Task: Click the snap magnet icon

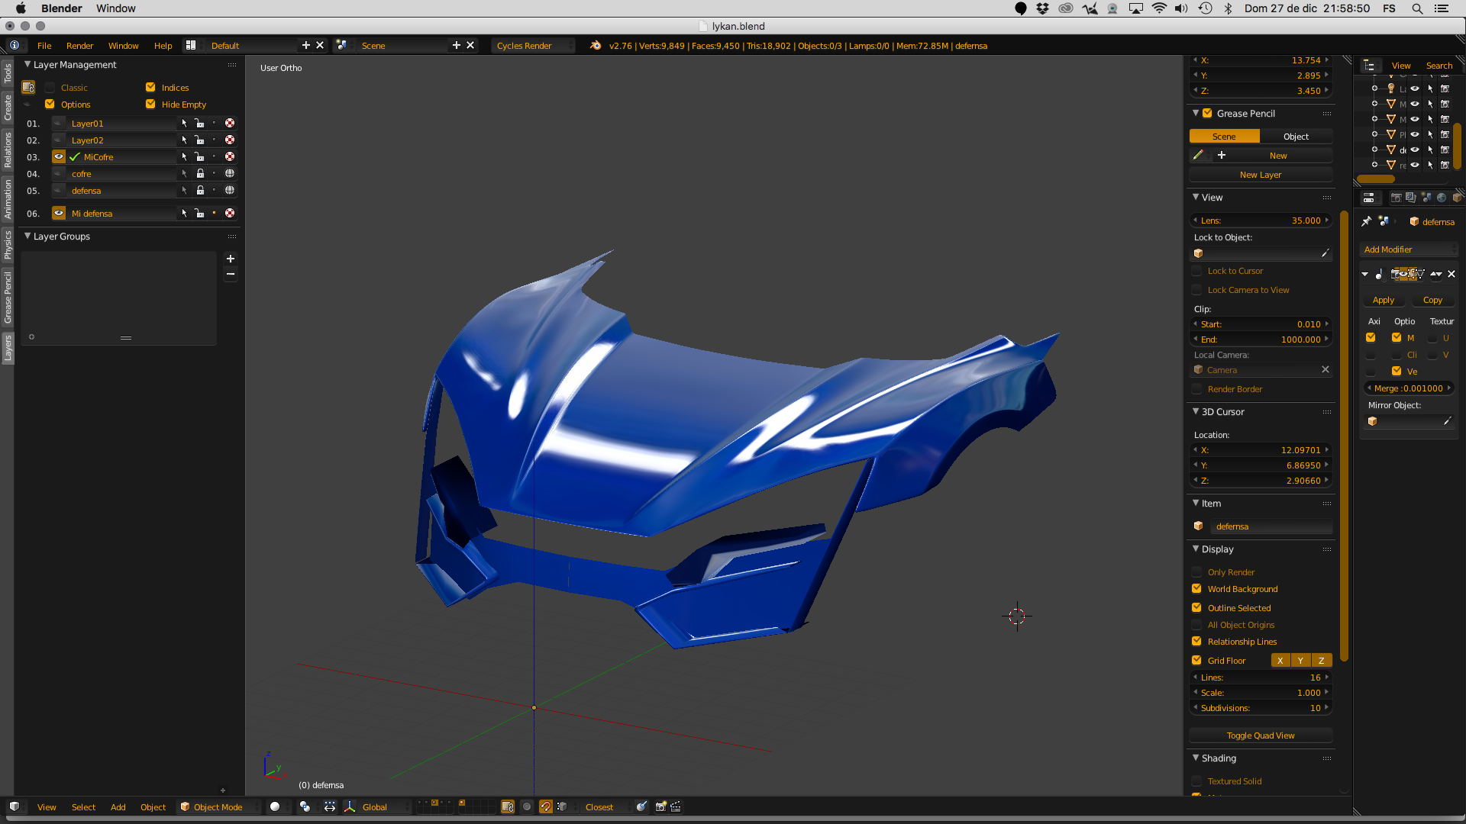Action: point(545,806)
